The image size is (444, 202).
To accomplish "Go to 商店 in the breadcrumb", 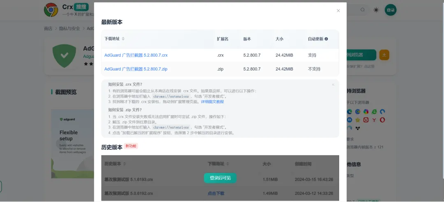I will coord(48,29).
